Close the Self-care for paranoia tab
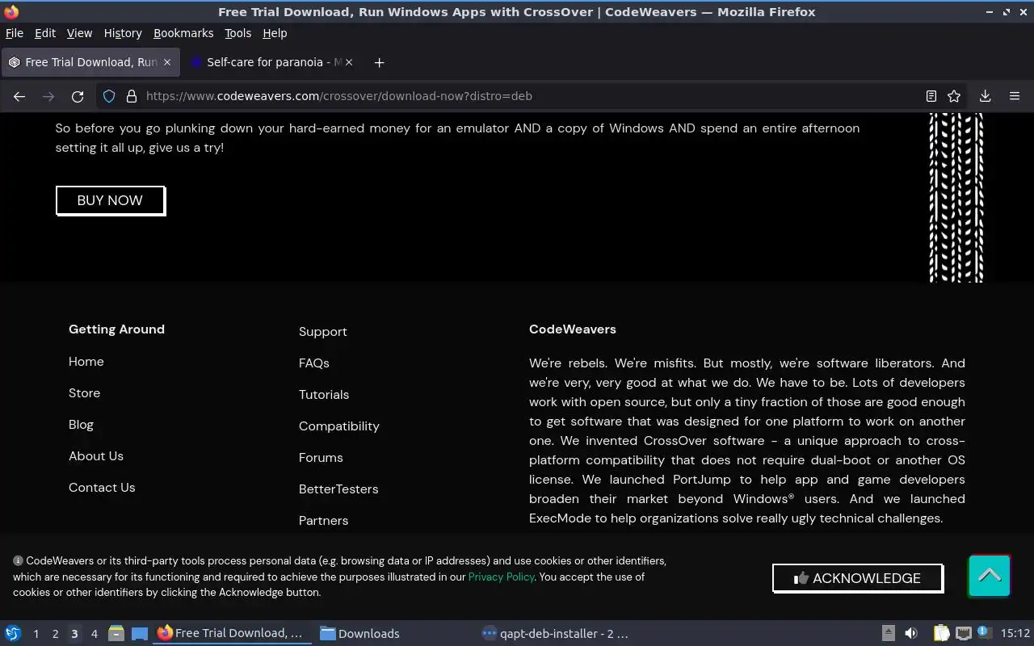 click(x=349, y=62)
